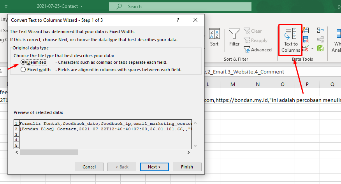The width and height of the screenshot is (341, 184).
Task: Click preview scroll right arrow
Action: tap(188, 152)
